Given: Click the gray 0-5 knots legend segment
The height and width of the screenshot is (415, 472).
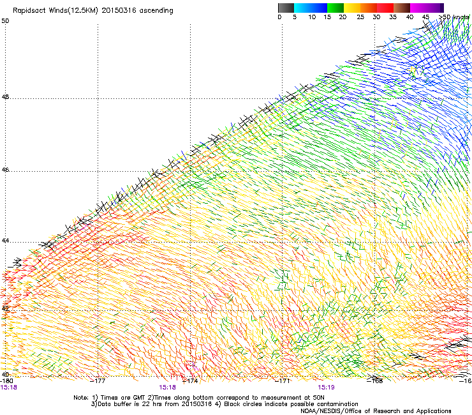Looking at the screenshot, I should pos(286,8).
